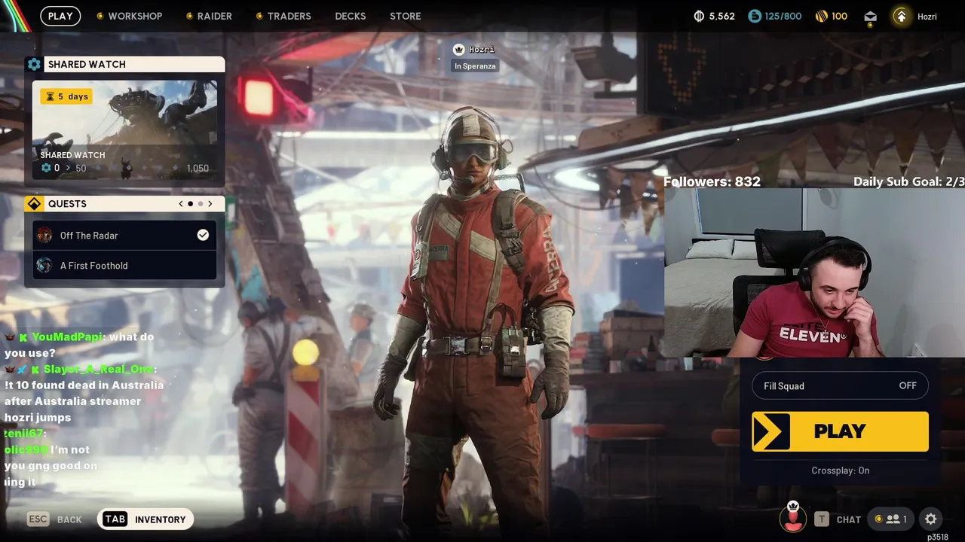Click the blue token icon beside 125/800
This screenshot has width=965, height=542.
[755, 16]
